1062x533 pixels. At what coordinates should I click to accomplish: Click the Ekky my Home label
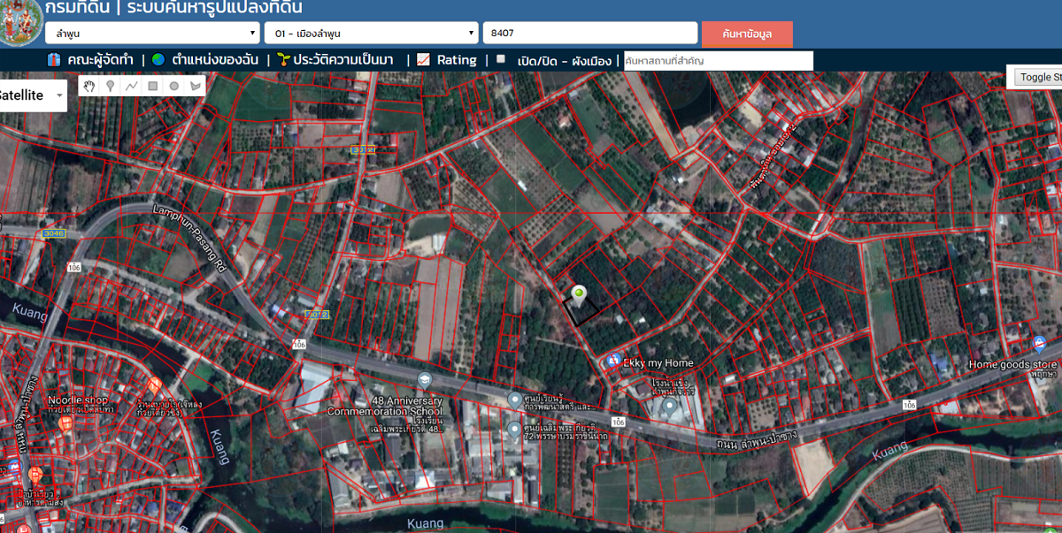658,363
